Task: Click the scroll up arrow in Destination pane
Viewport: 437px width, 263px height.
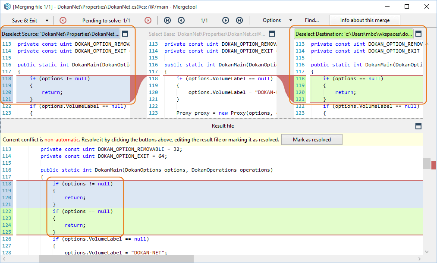Action: pos(427,44)
